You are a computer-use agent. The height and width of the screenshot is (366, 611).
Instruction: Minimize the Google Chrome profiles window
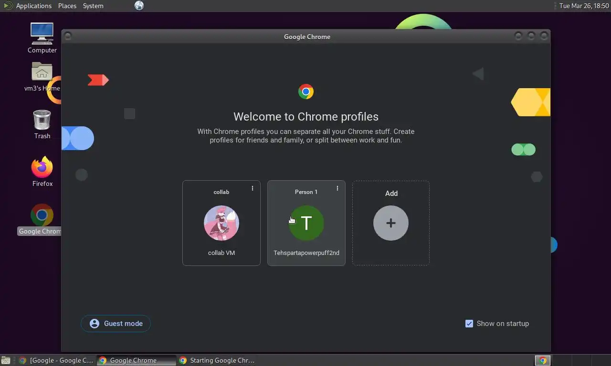518,36
